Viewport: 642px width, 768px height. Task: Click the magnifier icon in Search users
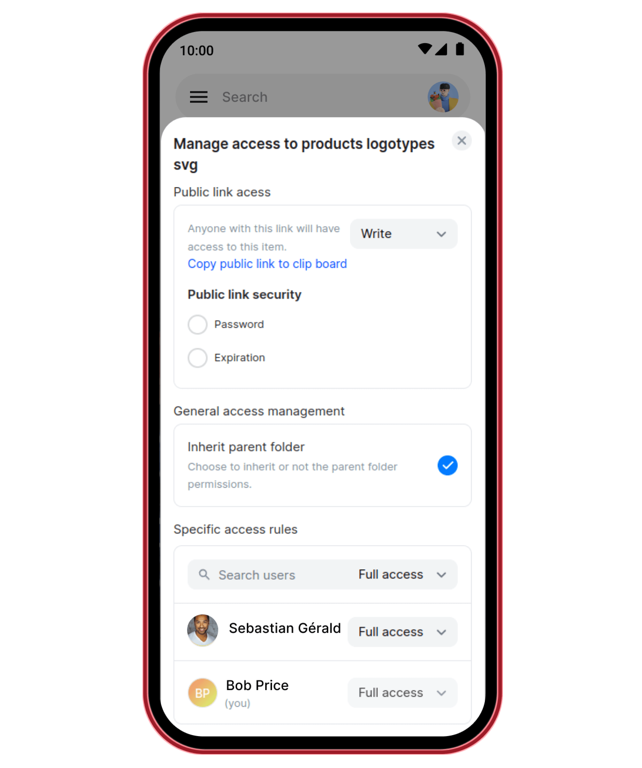pyautogui.click(x=204, y=575)
